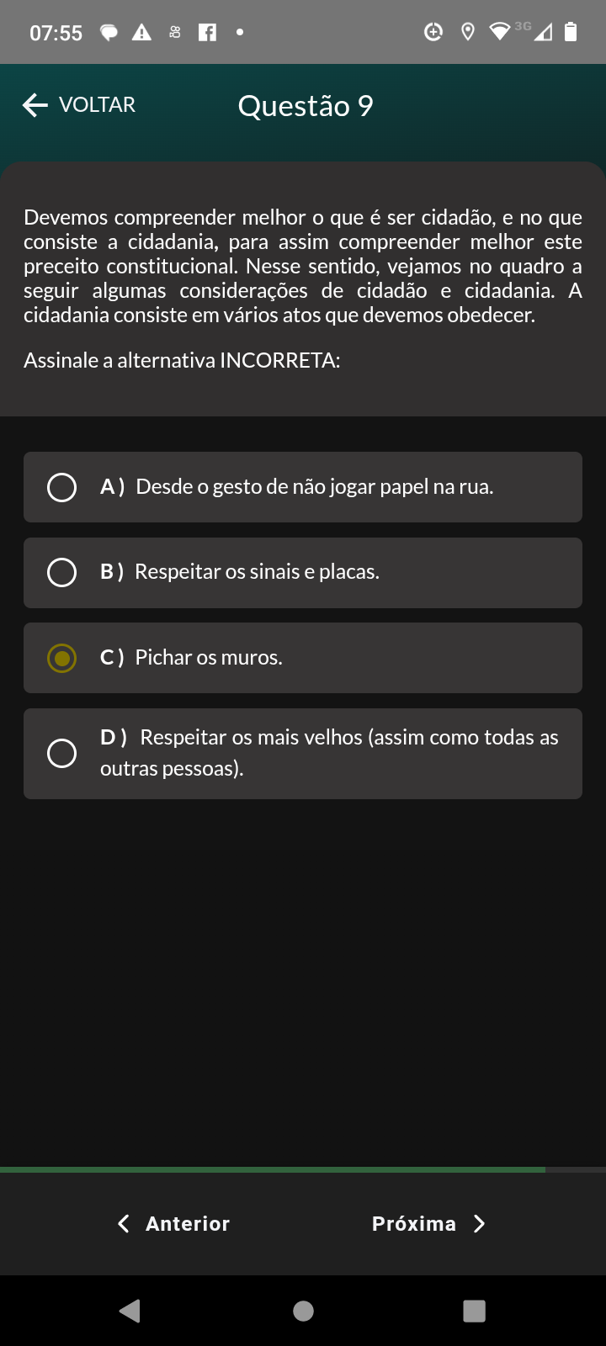Select radio button for alternative B

pyautogui.click(x=61, y=572)
